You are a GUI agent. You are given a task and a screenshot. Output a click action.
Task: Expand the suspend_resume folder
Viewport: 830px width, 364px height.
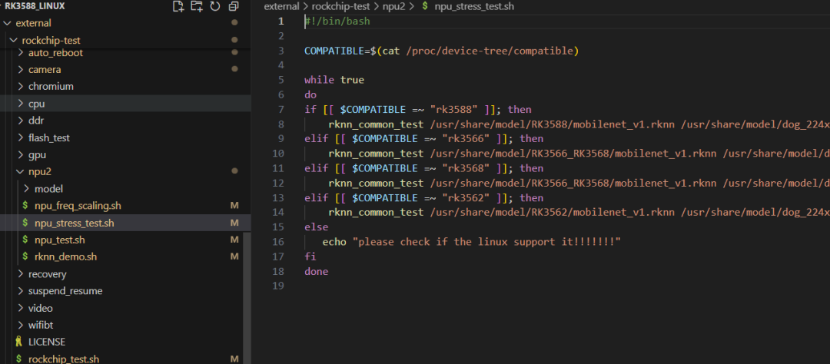coord(21,291)
